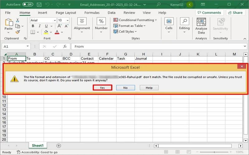
Task: Click No in the Excel dialog
Action: click(x=125, y=88)
